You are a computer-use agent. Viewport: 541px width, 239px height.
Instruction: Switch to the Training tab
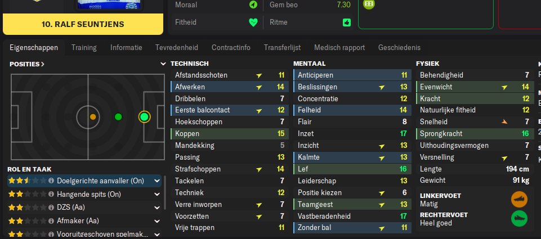(x=84, y=48)
